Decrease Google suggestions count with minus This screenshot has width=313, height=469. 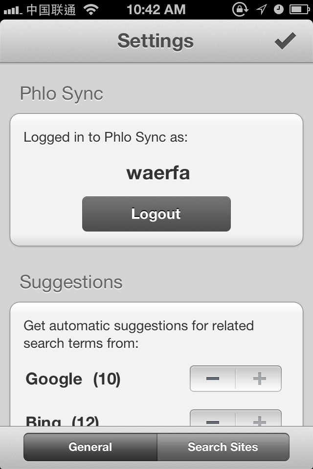point(213,379)
